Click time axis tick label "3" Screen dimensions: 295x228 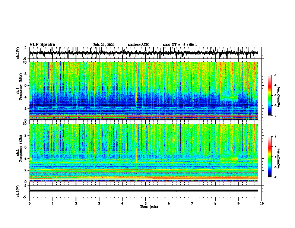[99, 203]
